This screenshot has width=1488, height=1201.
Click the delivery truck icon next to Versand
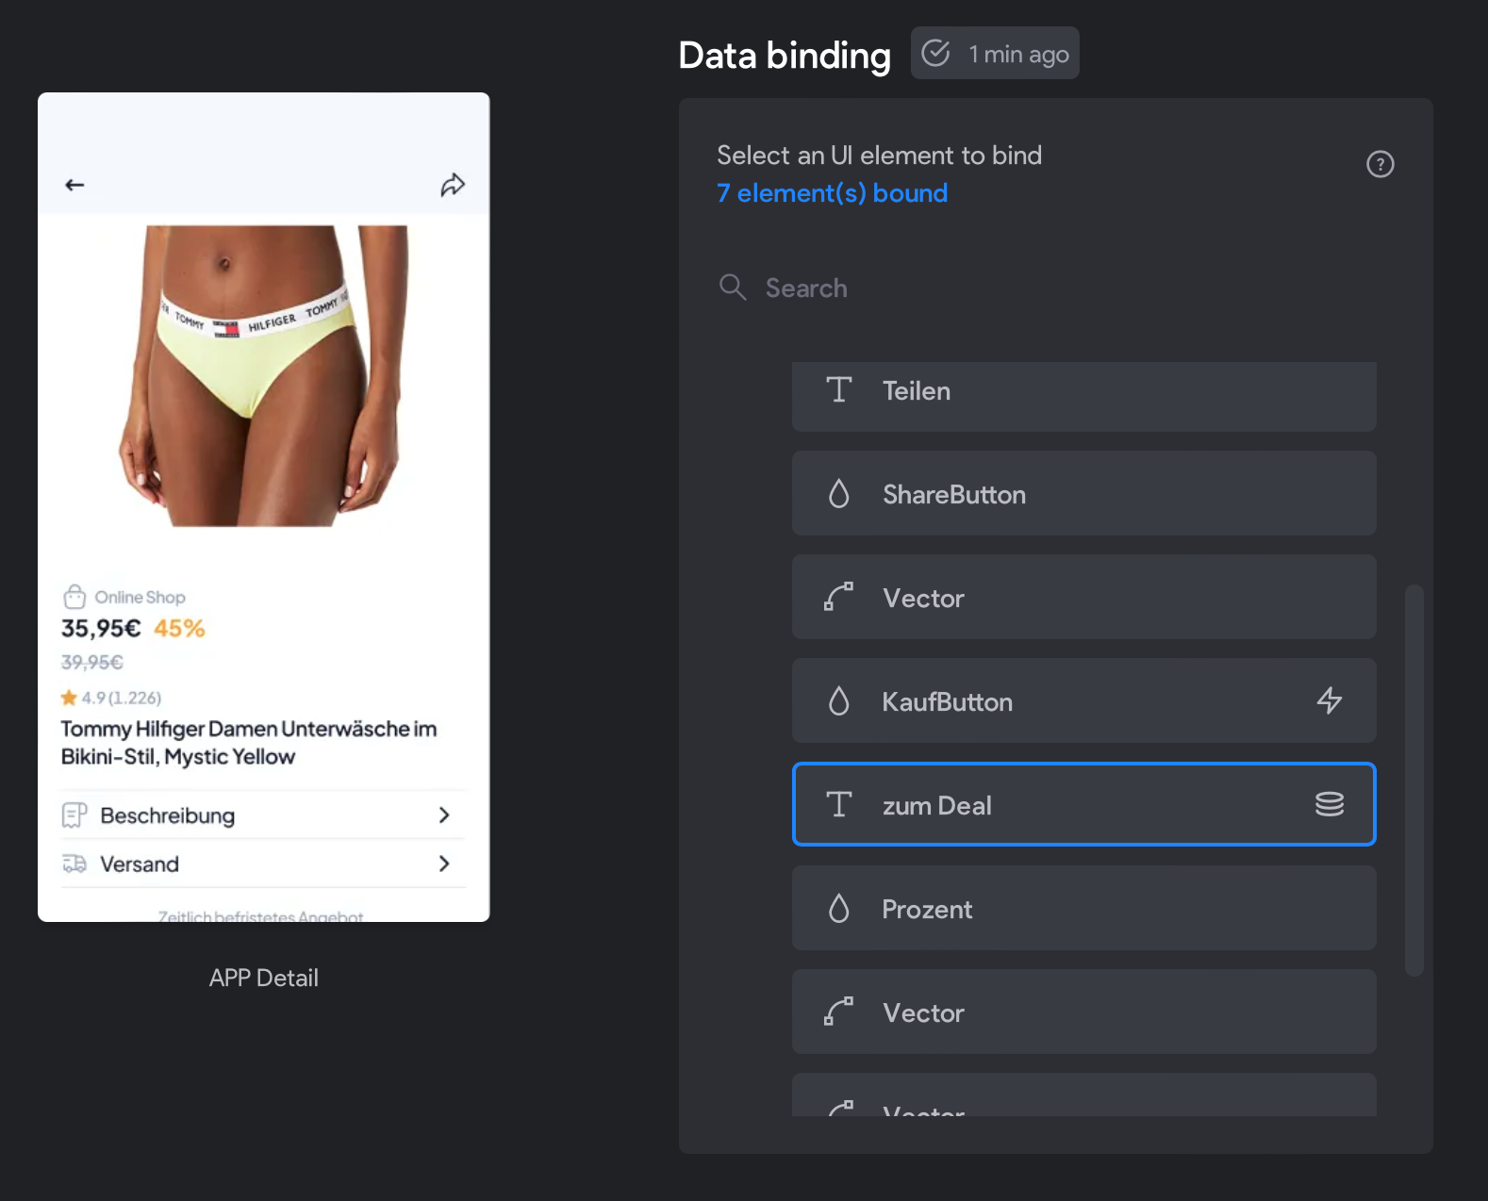(74, 864)
